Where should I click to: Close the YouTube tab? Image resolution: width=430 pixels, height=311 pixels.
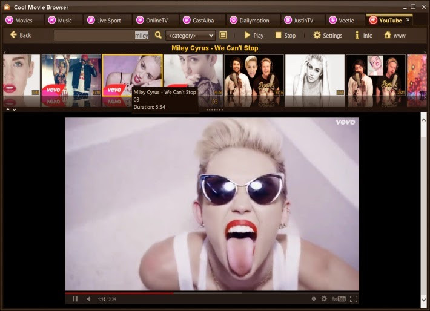pos(408,20)
